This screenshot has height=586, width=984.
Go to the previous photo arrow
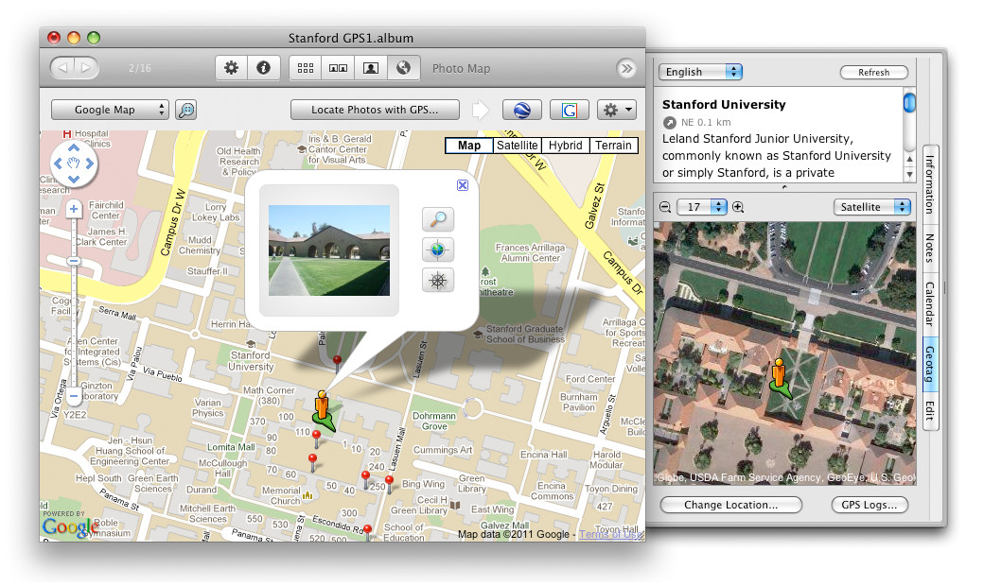point(62,67)
